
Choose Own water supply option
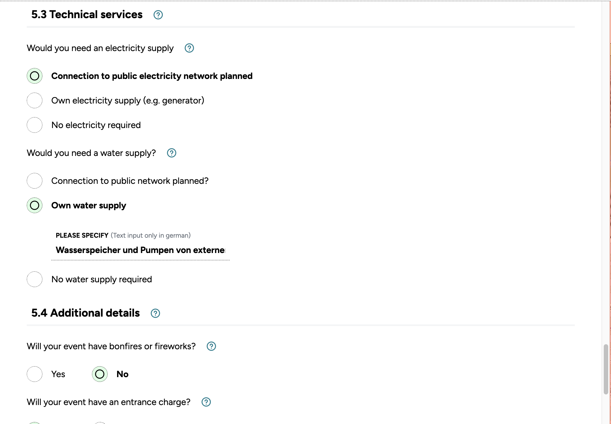coord(35,205)
